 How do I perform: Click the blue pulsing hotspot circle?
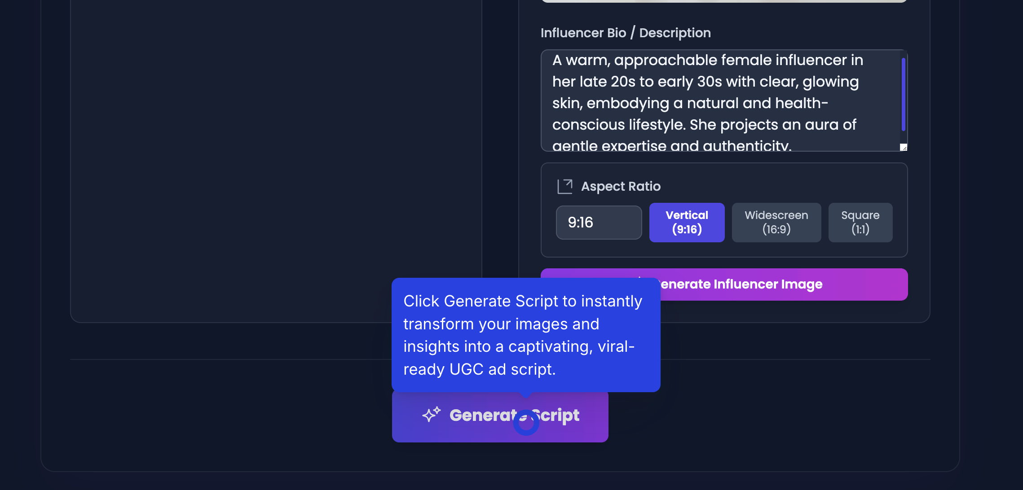point(526,423)
